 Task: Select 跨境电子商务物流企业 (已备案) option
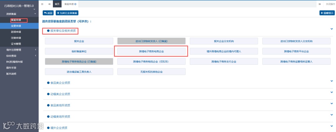tap(79, 62)
